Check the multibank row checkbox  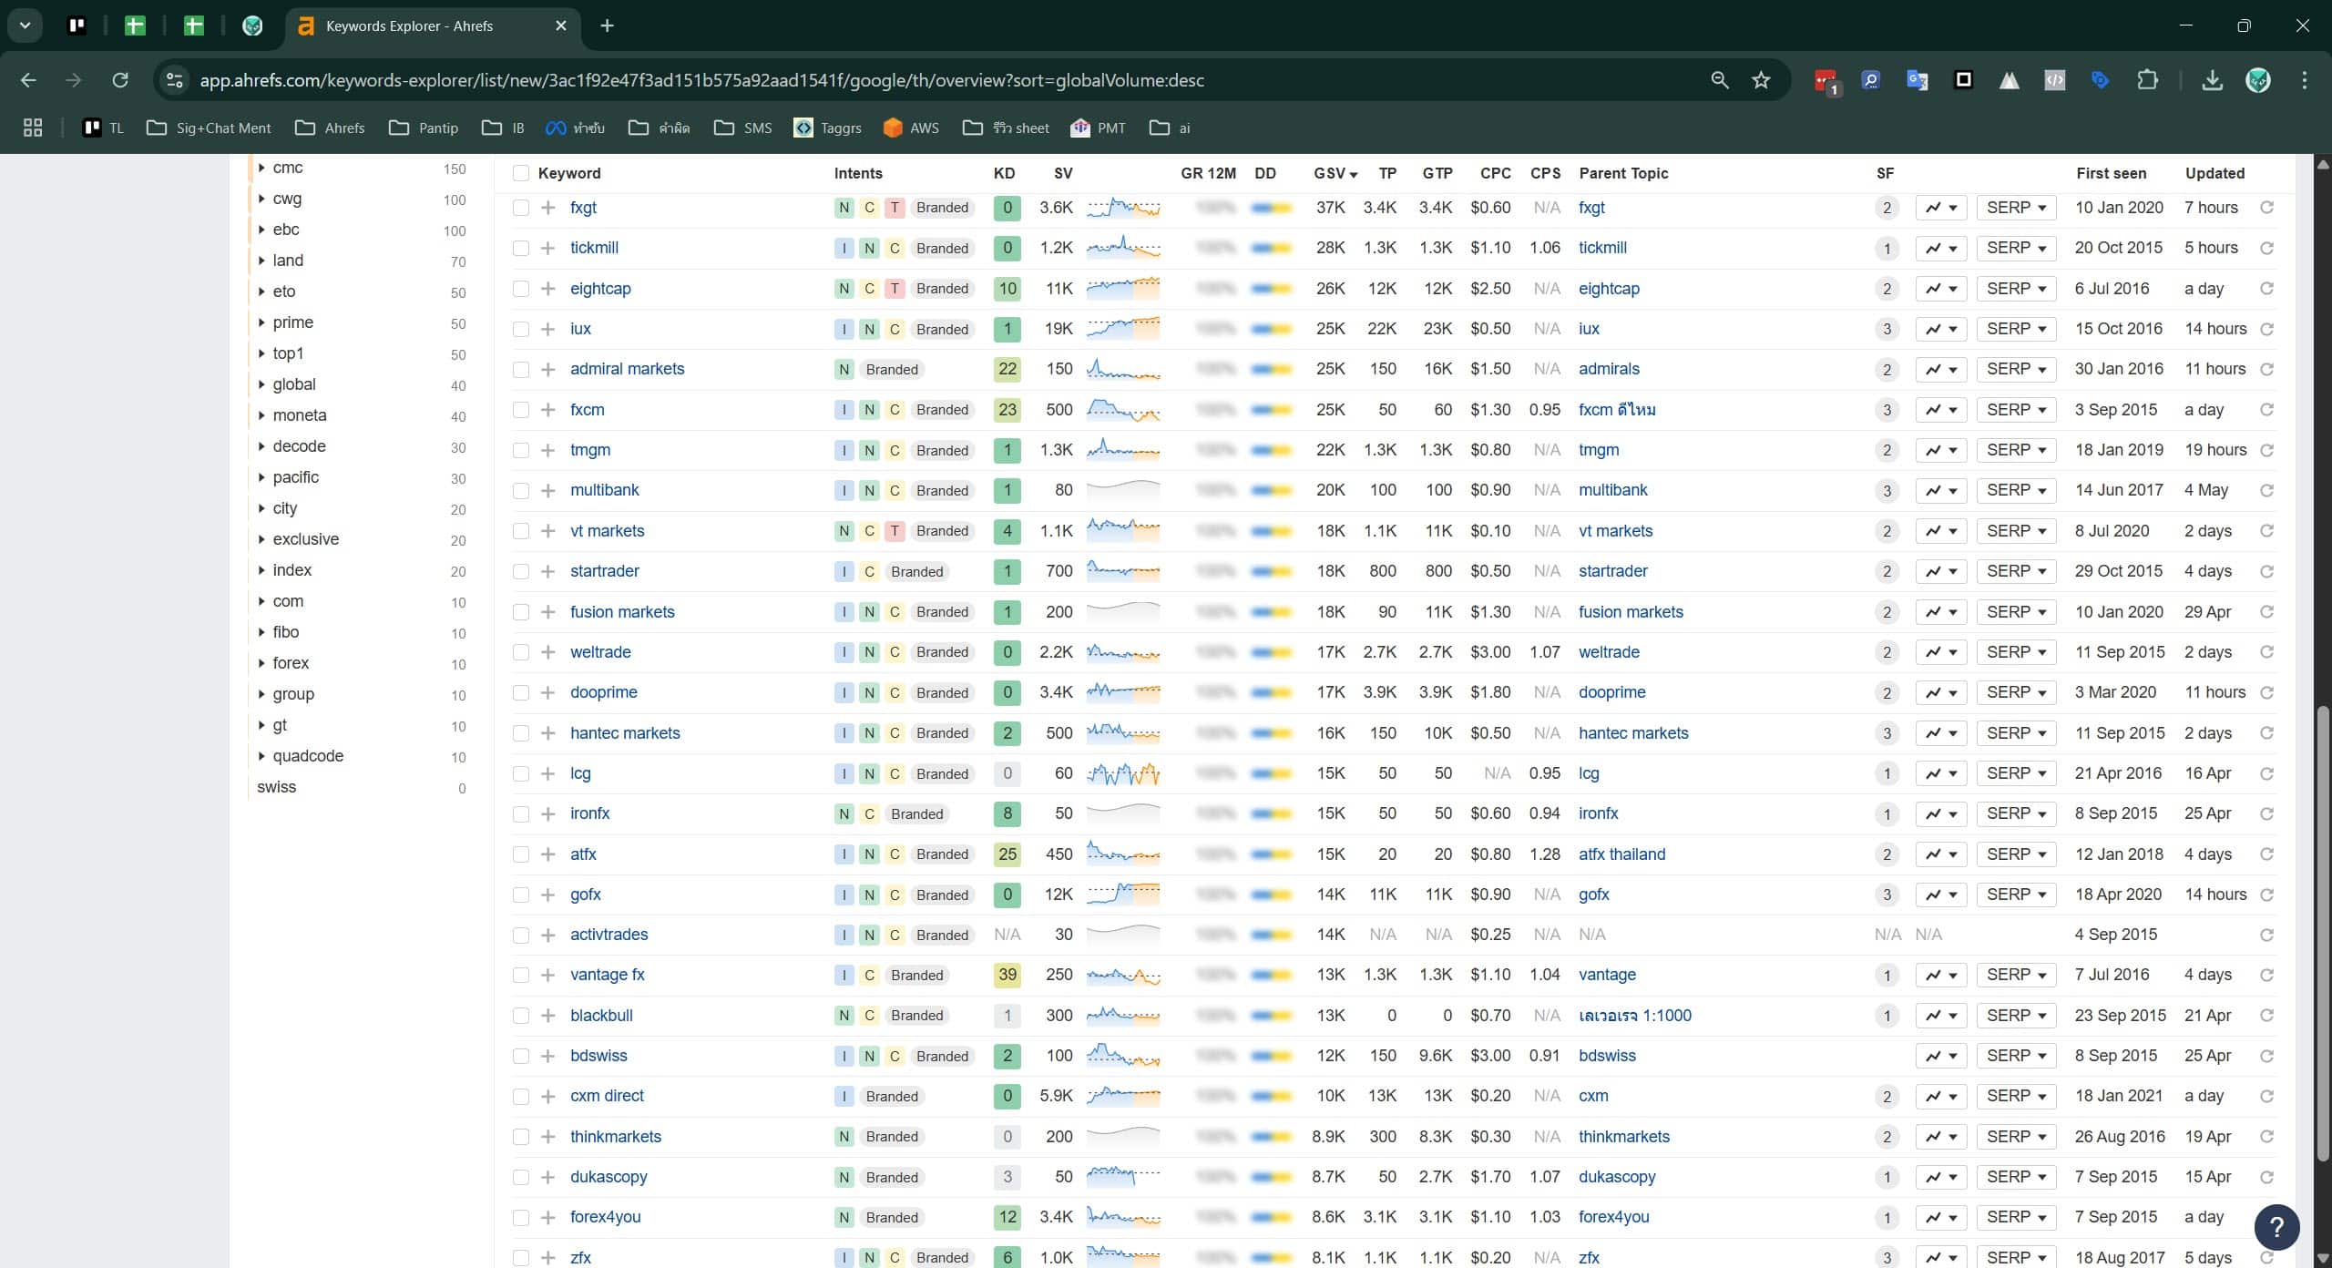click(x=520, y=490)
